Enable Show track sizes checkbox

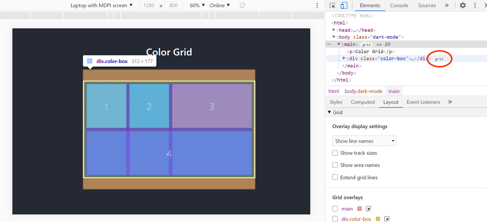[x=335, y=153]
